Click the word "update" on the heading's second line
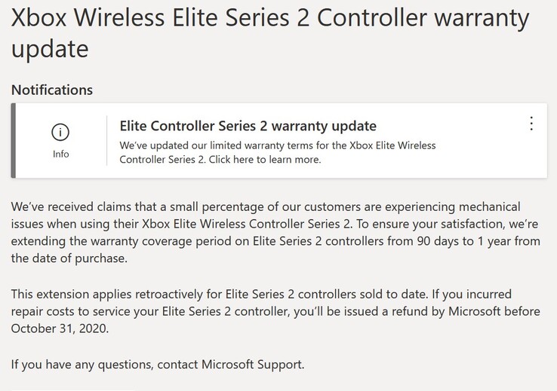 (x=50, y=48)
